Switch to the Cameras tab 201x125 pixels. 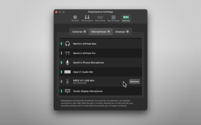(x=79, y=32)
